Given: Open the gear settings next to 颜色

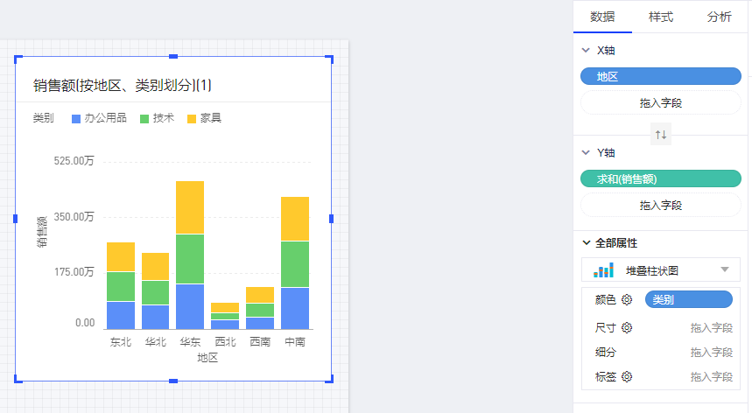Looking at the screenshot, I should 627,300.
